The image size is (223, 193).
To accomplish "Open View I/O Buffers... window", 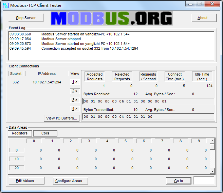I will point(61,118).
